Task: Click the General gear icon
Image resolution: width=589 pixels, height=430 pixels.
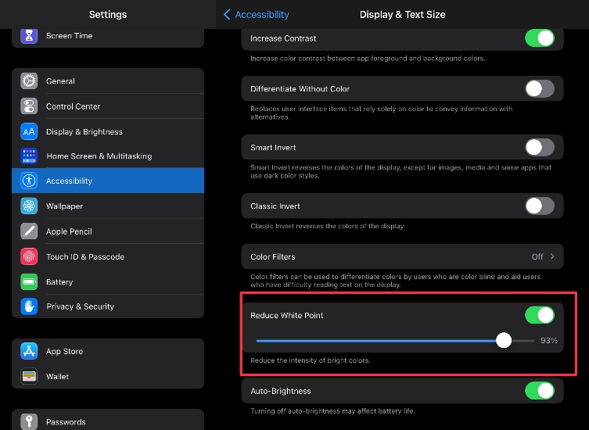Action: coord(29,81)
